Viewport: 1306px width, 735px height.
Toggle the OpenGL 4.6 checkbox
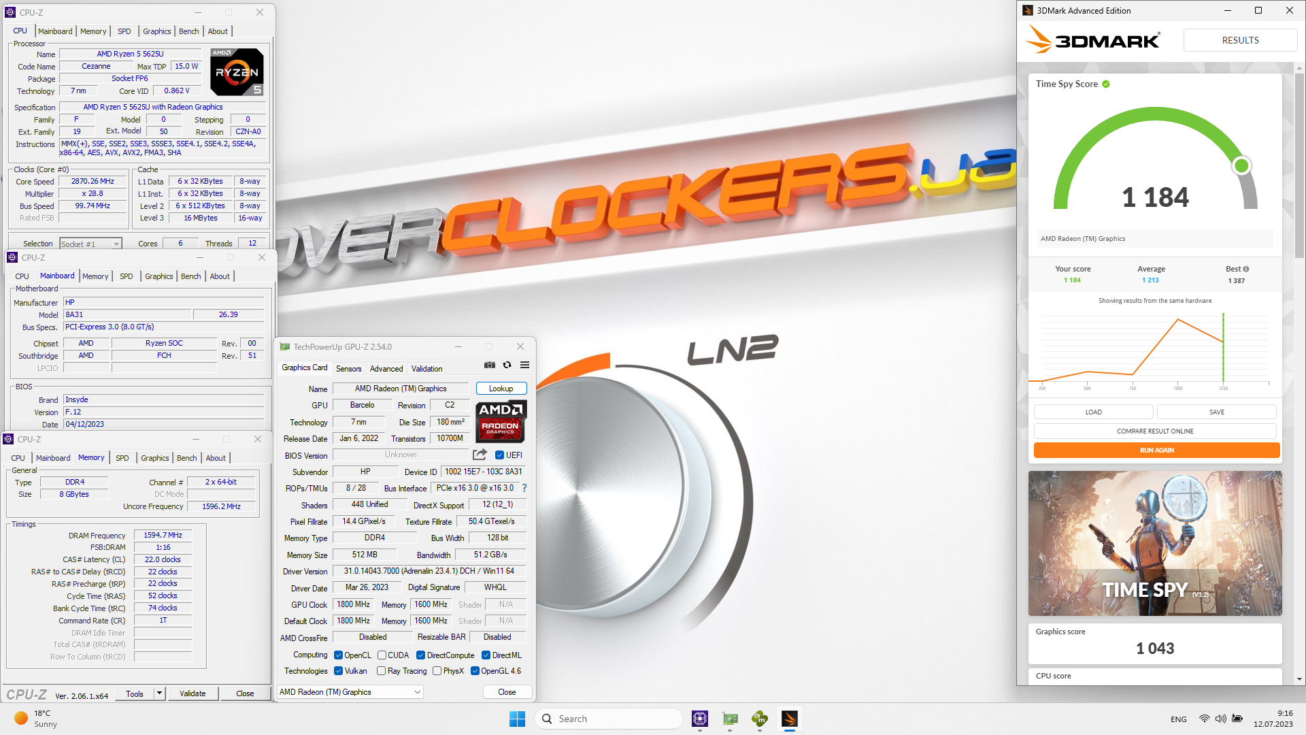tap(475, 671)
